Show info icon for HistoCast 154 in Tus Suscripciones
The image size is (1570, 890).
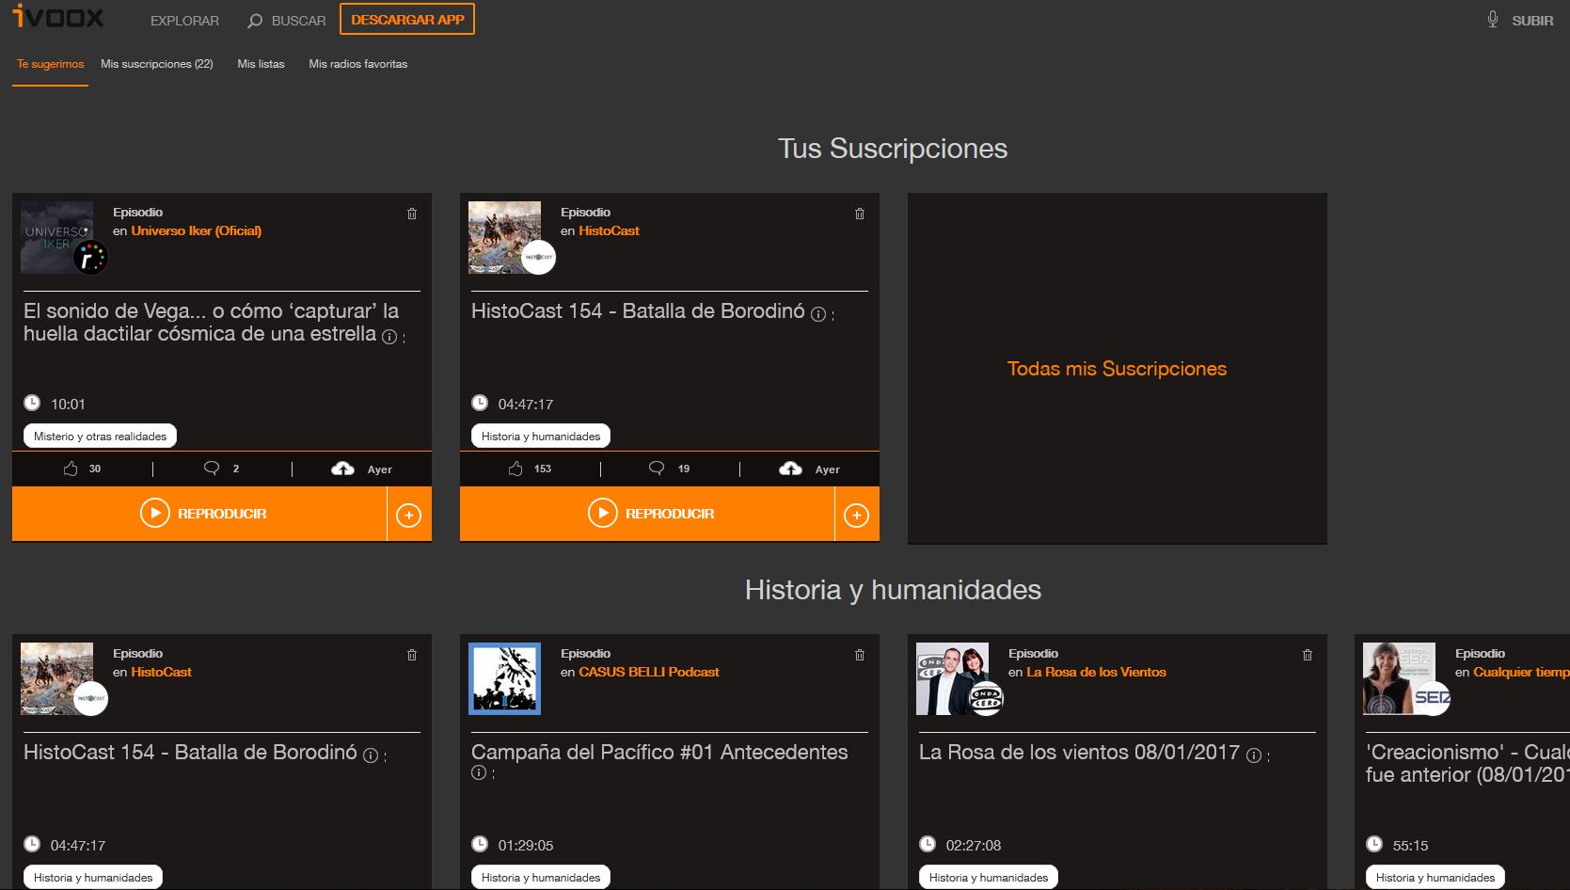pyautogui.click(x=818, y=314)
